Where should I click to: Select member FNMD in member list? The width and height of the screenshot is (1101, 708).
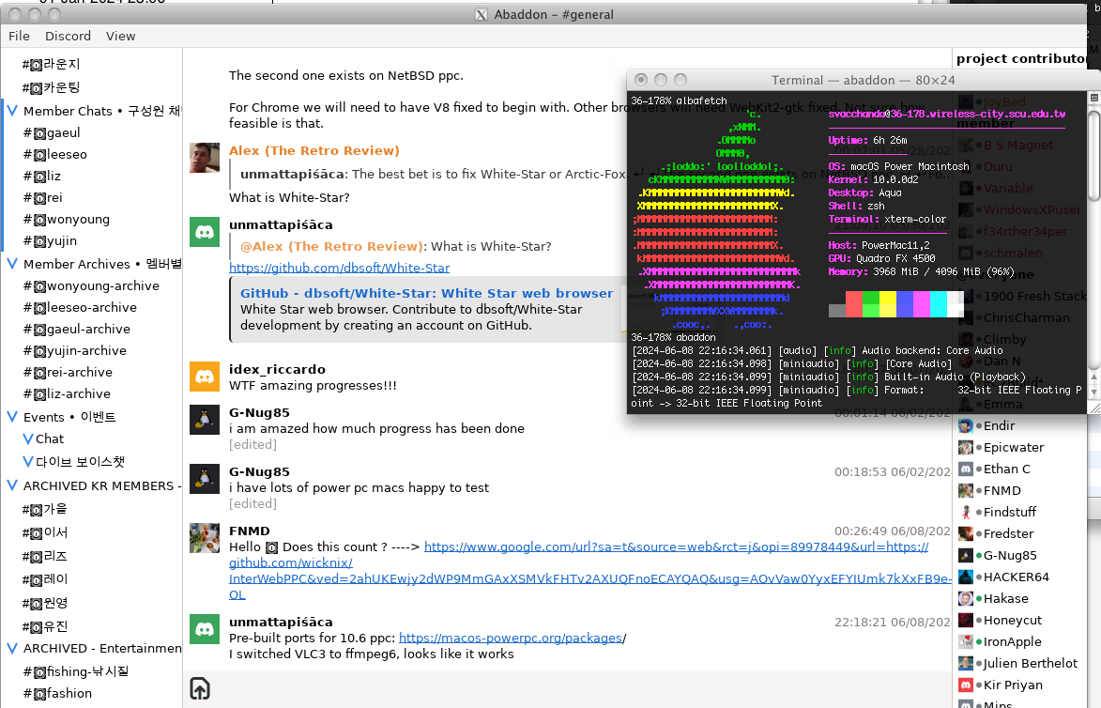pos(1002,490)
